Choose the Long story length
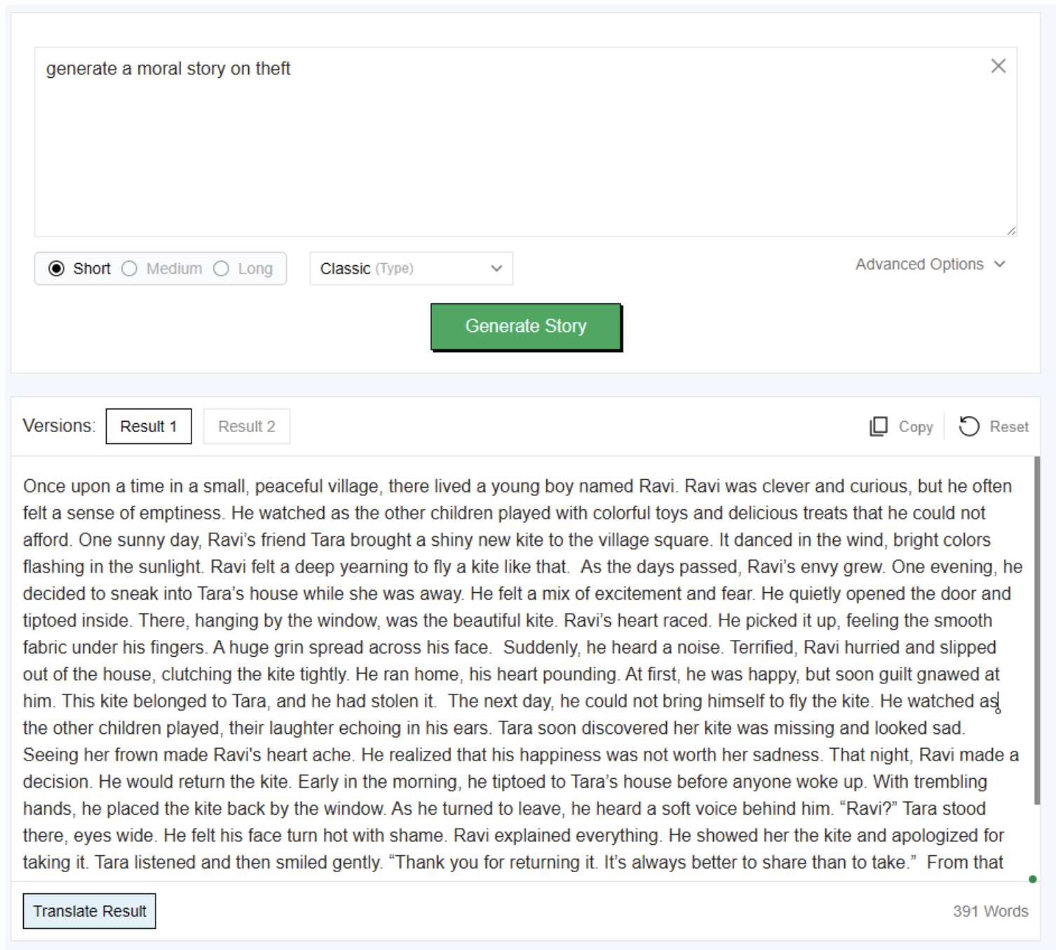 [222, 269]
